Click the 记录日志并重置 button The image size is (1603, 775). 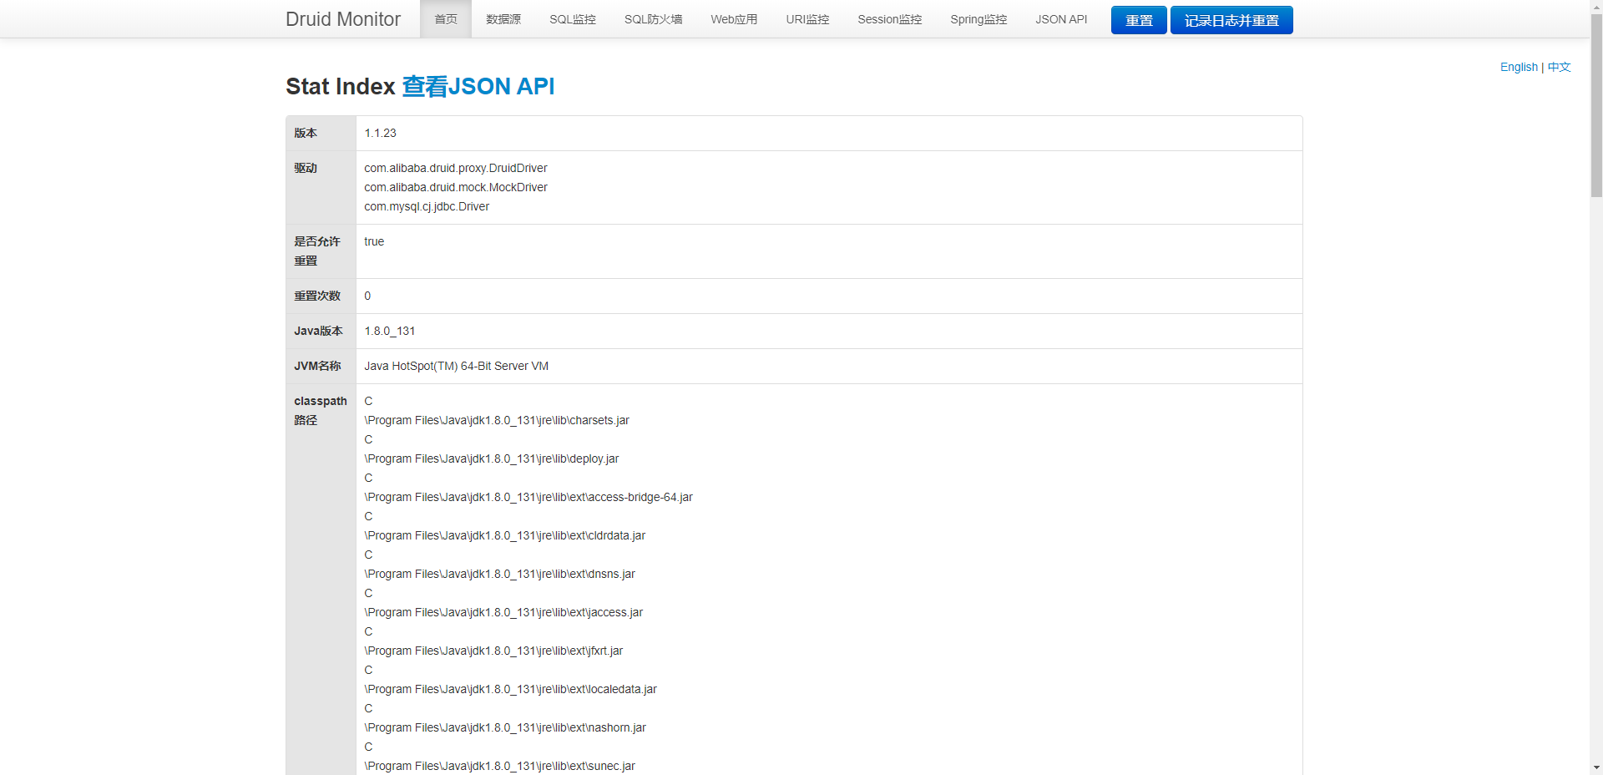[x=1231, y=20]
